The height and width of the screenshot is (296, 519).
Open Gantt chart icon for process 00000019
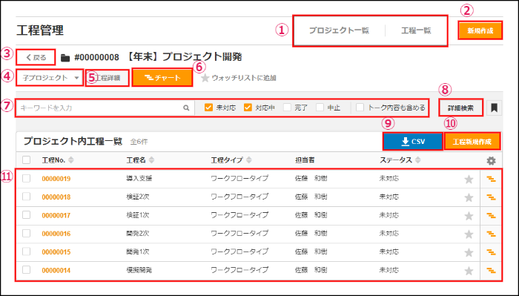(491, 179)
